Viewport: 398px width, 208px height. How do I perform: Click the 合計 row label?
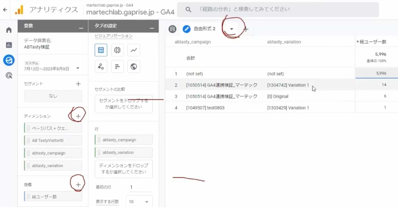click(191, 58)
